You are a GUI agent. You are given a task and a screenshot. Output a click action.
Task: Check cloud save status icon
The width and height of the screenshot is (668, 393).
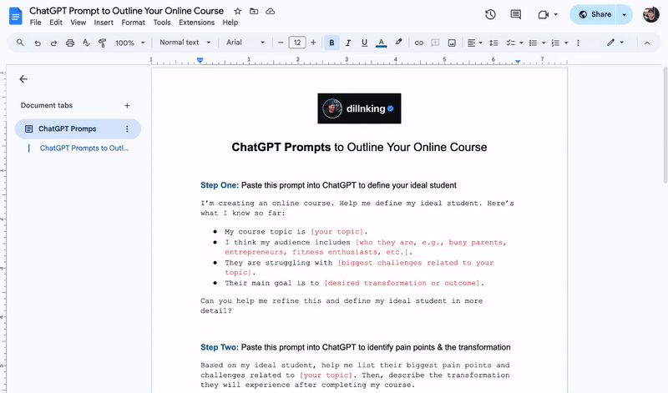tap(270, 12)
